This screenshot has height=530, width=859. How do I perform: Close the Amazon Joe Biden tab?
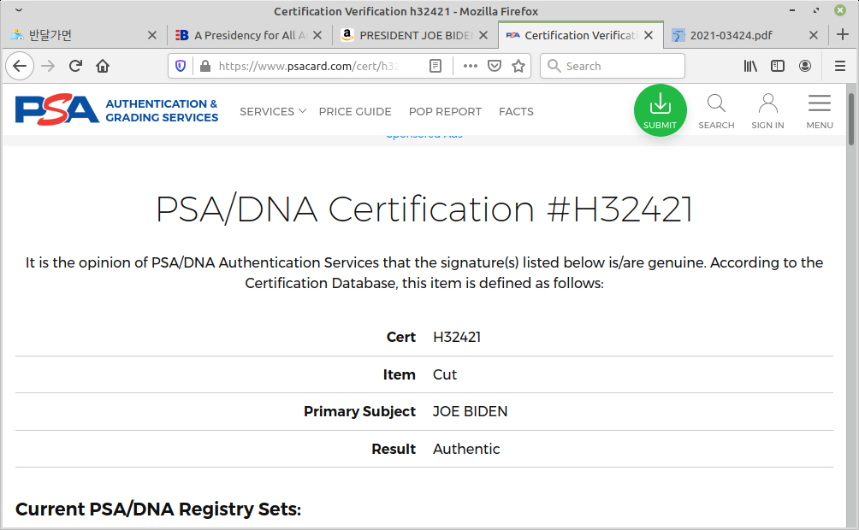click(x=483, y=35)
